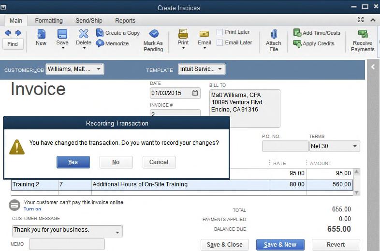Select the 95.00 rate cell
Image resolution: width=380 pixels, height=251 pixels.
click(288, 173)
